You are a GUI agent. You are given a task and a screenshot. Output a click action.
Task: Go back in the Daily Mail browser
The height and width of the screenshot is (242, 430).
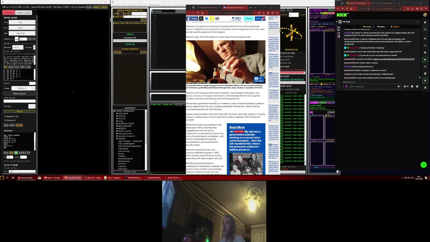coord(189,13)
